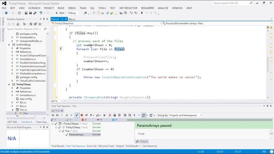The image size is (274, 154).
Task: Open the filter funnel dropdown in test toolbar
Action: tap(91, 115)
